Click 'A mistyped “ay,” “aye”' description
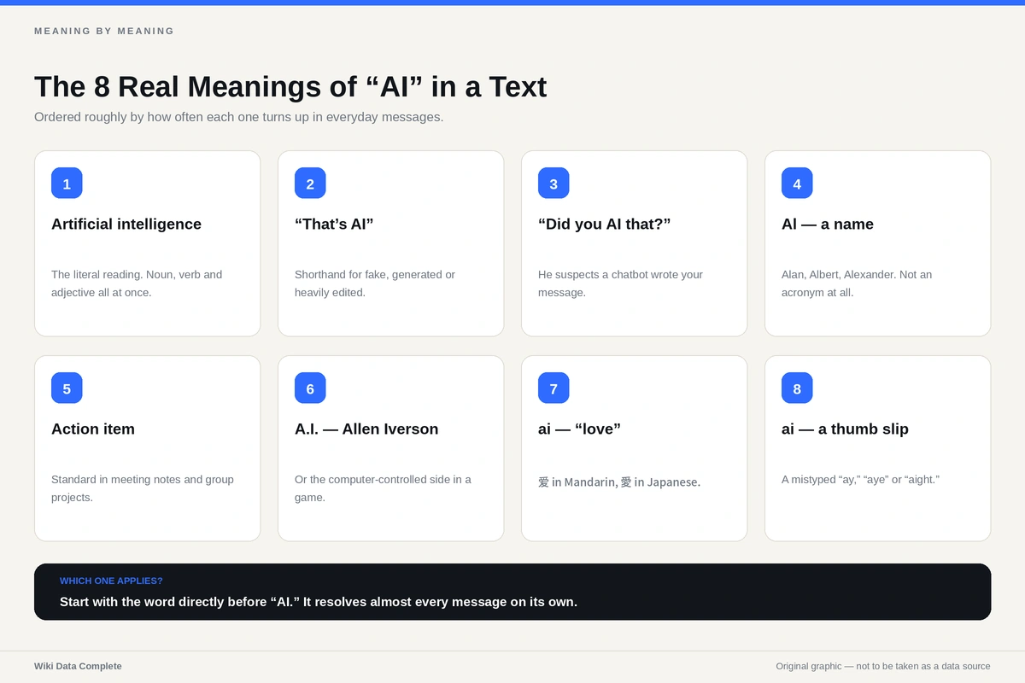This screenshot has width=1025, height=683. click(x=860, y=480)
